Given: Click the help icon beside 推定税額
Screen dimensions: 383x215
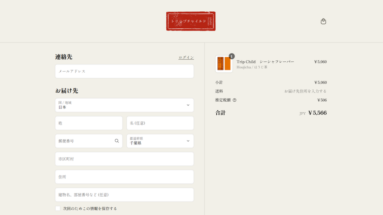Looking at the screenshot, I should tap(234, 100).
